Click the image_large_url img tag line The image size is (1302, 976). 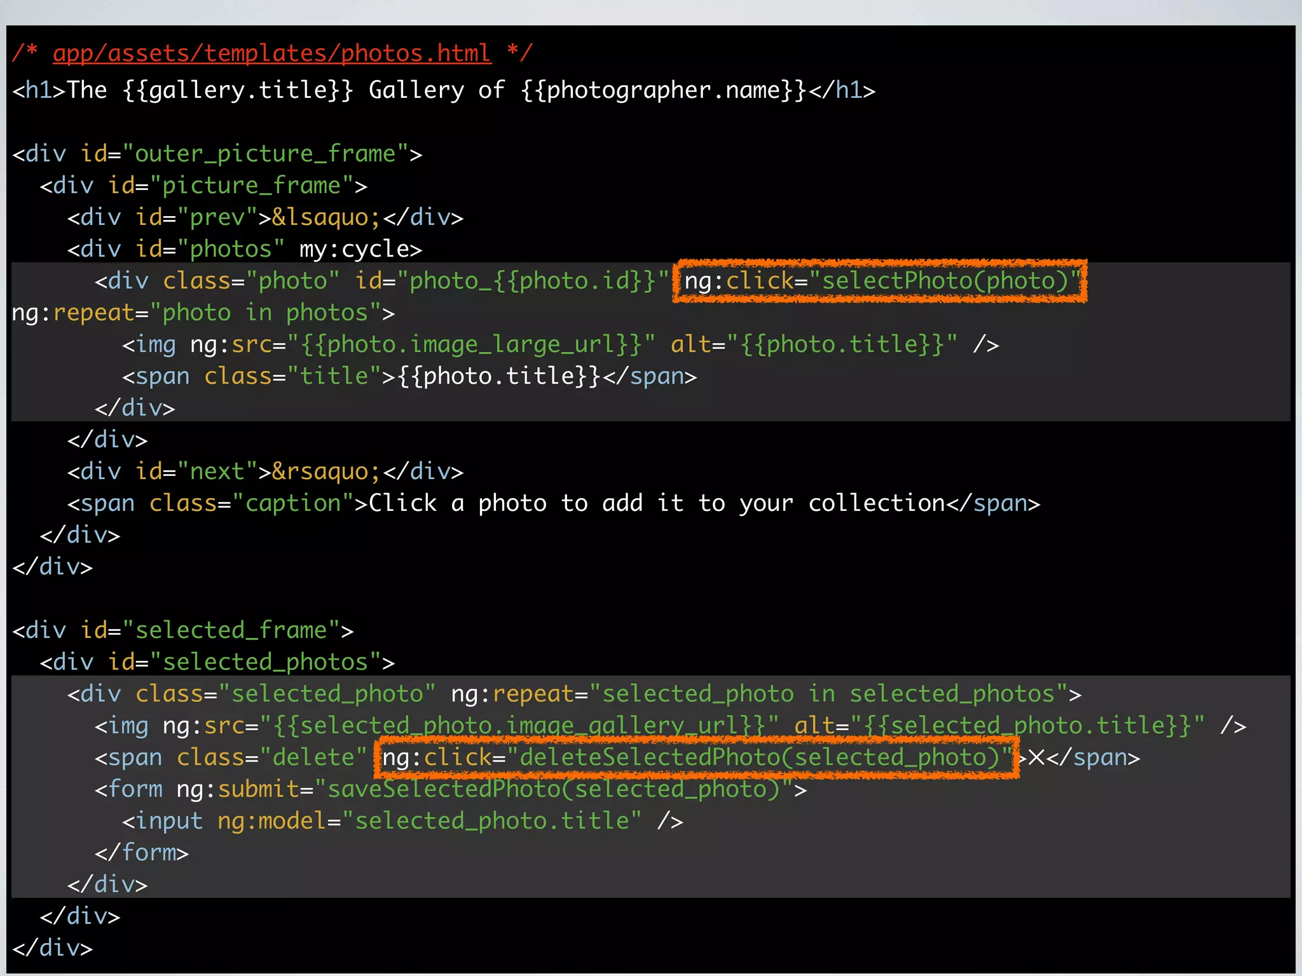559,344
